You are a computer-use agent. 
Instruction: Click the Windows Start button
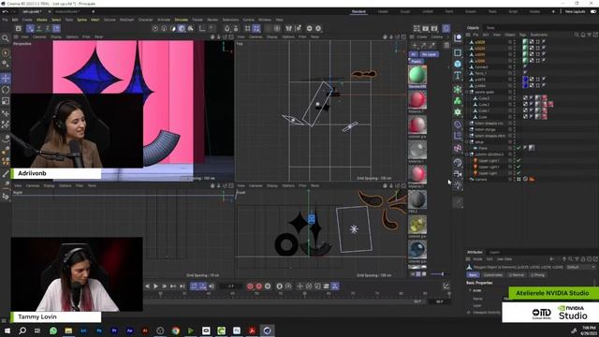point(7,330)
